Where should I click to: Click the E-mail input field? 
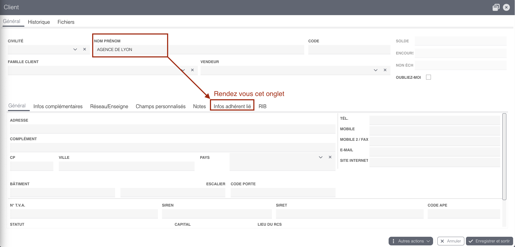(435, 152)
